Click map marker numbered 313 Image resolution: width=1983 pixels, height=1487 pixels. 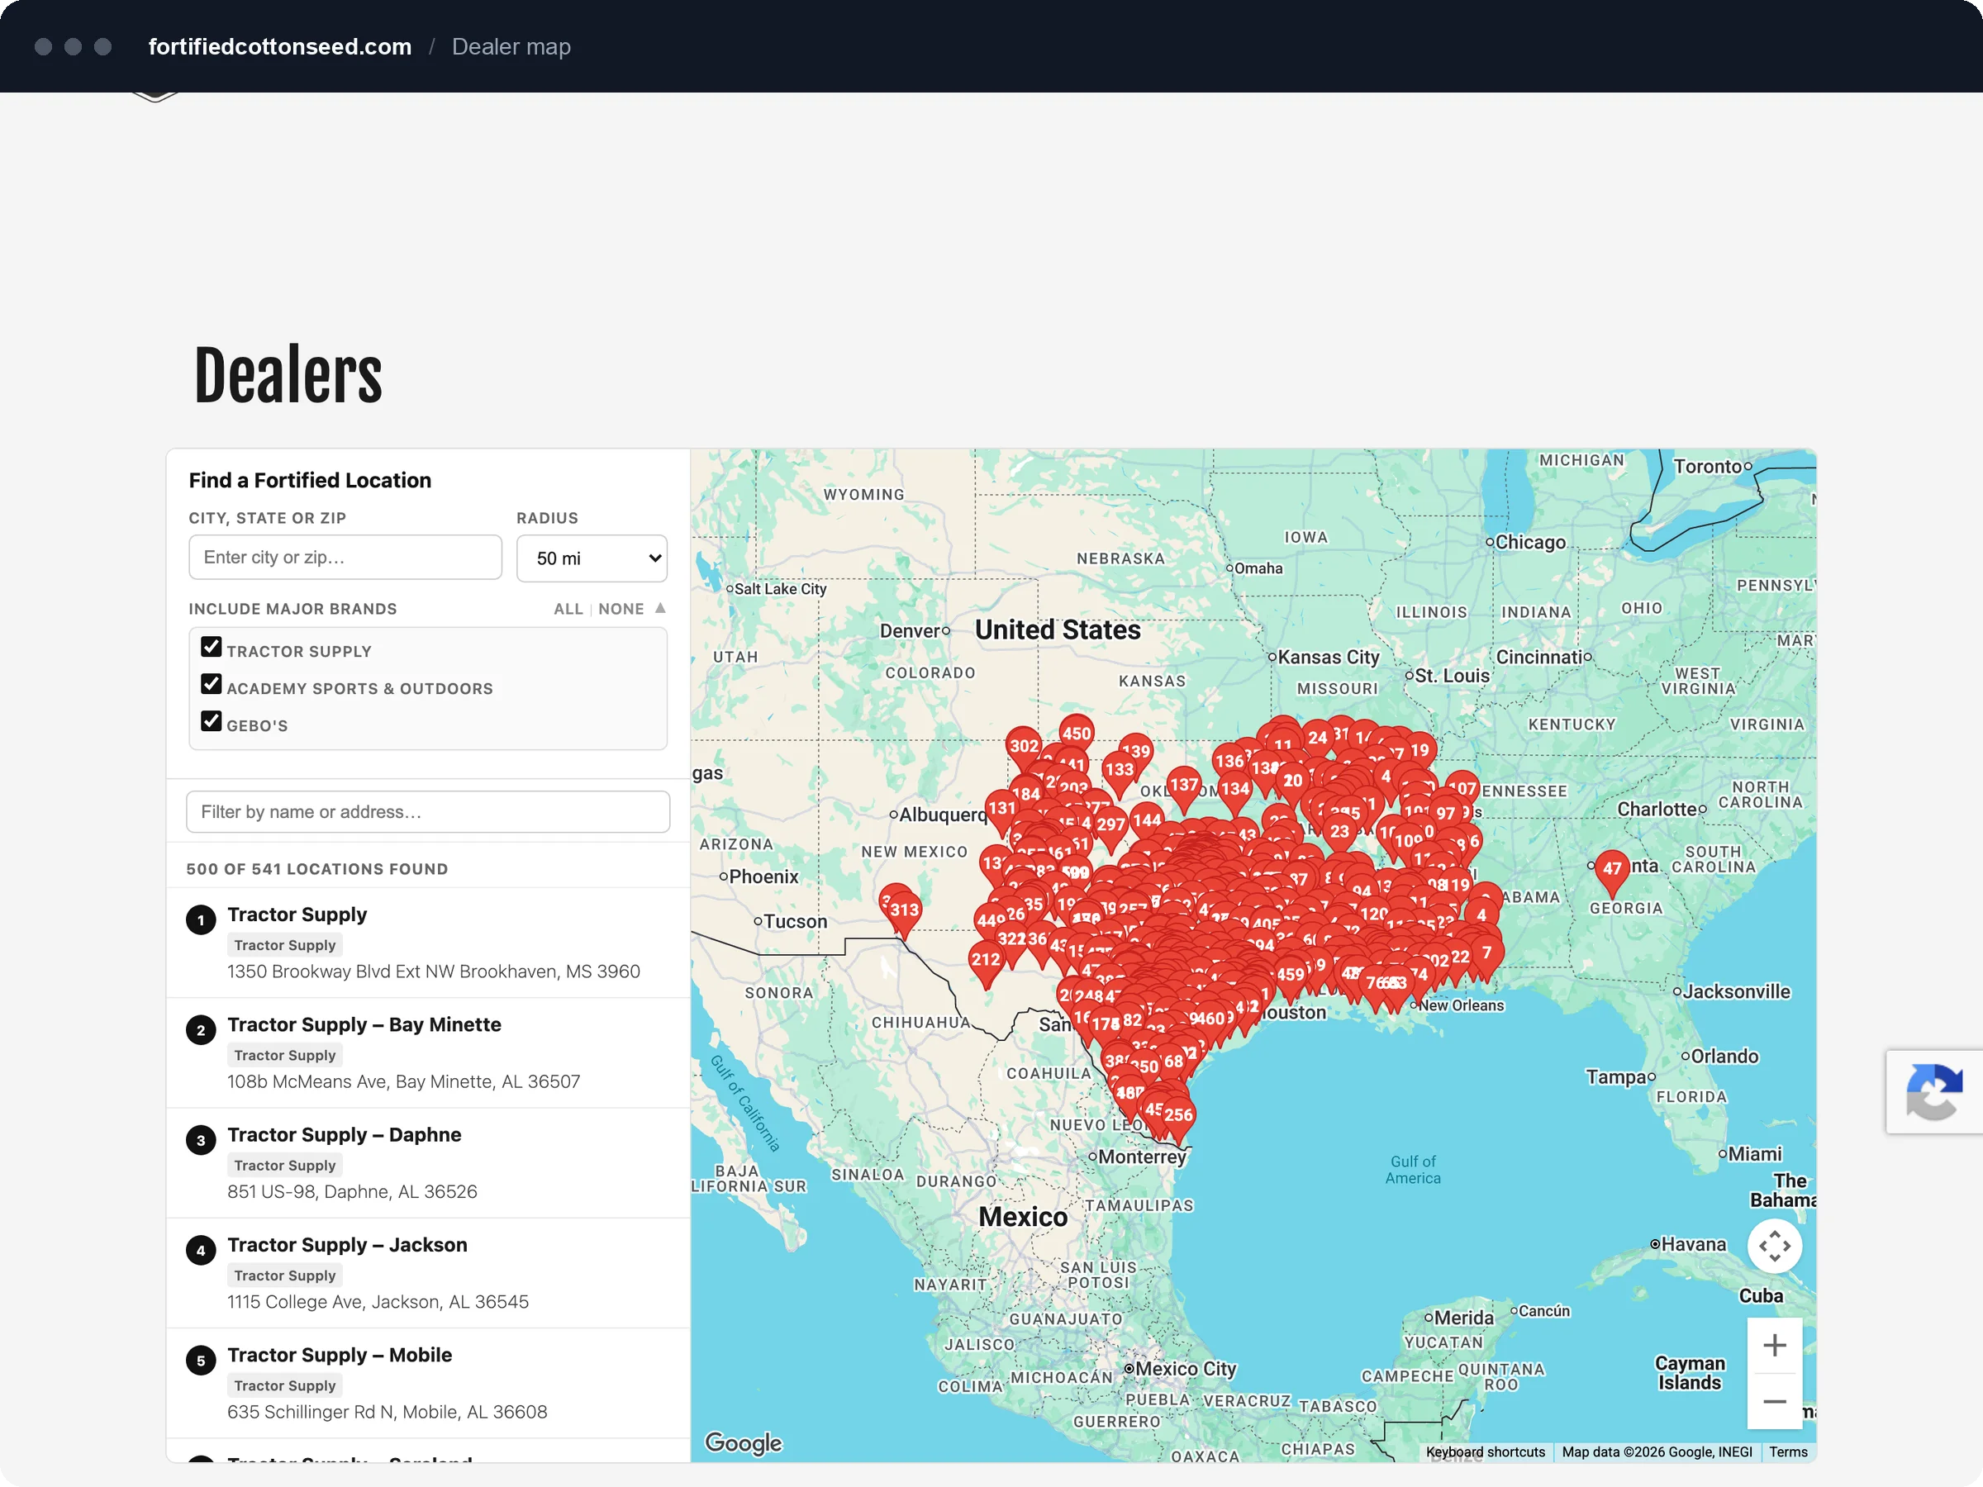coord(904,911)
